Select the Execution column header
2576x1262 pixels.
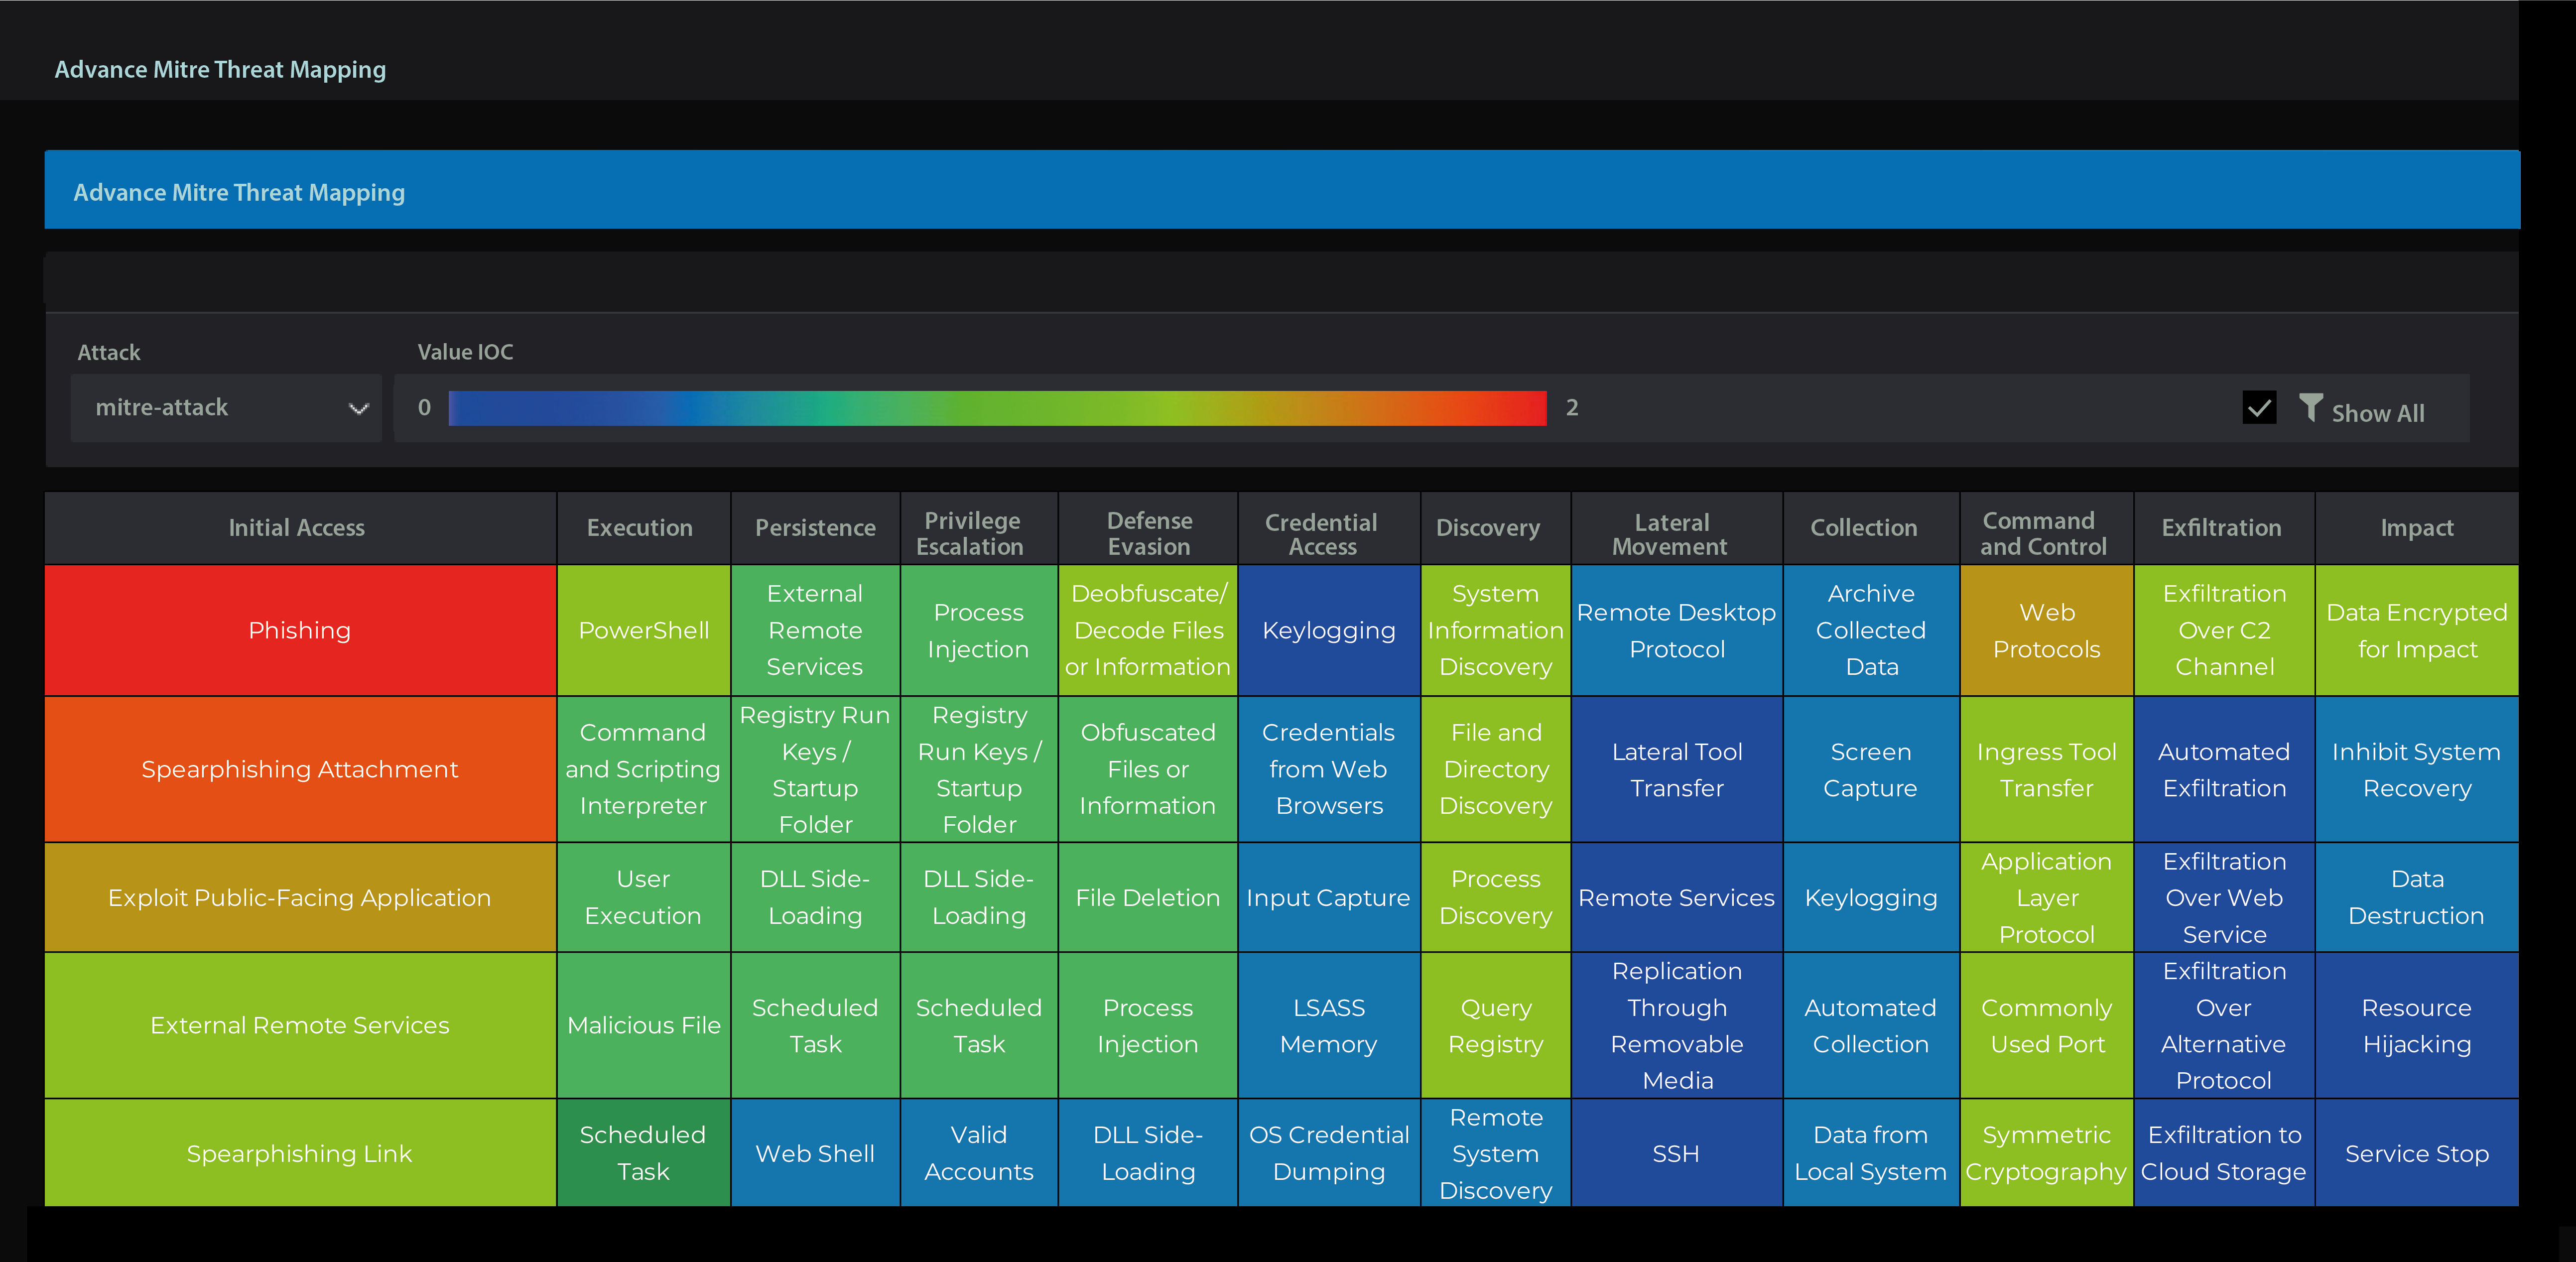tap(643, 528)
